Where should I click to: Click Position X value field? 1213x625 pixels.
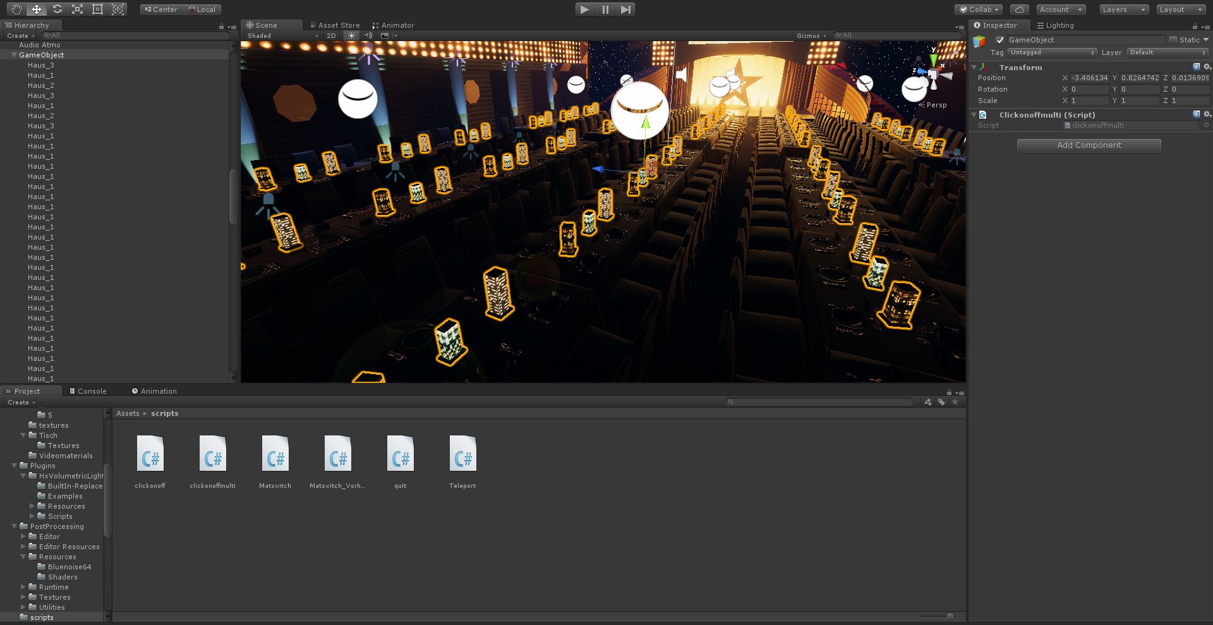coord(1089,78)
